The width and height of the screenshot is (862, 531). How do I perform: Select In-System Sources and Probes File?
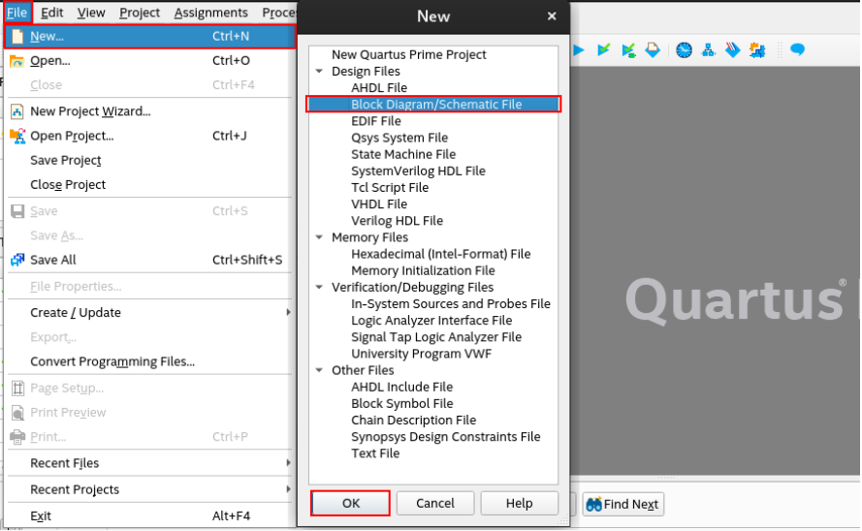click(x=450, y=303)
